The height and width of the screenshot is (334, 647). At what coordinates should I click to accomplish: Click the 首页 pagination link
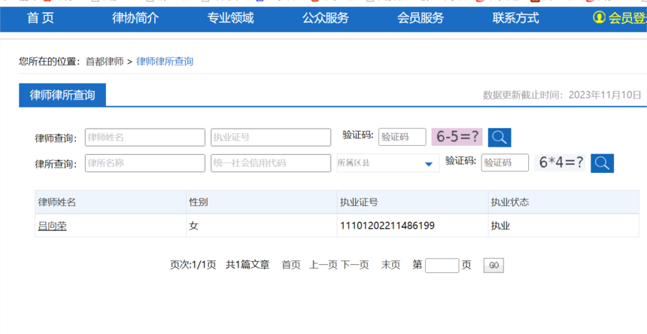291,265
